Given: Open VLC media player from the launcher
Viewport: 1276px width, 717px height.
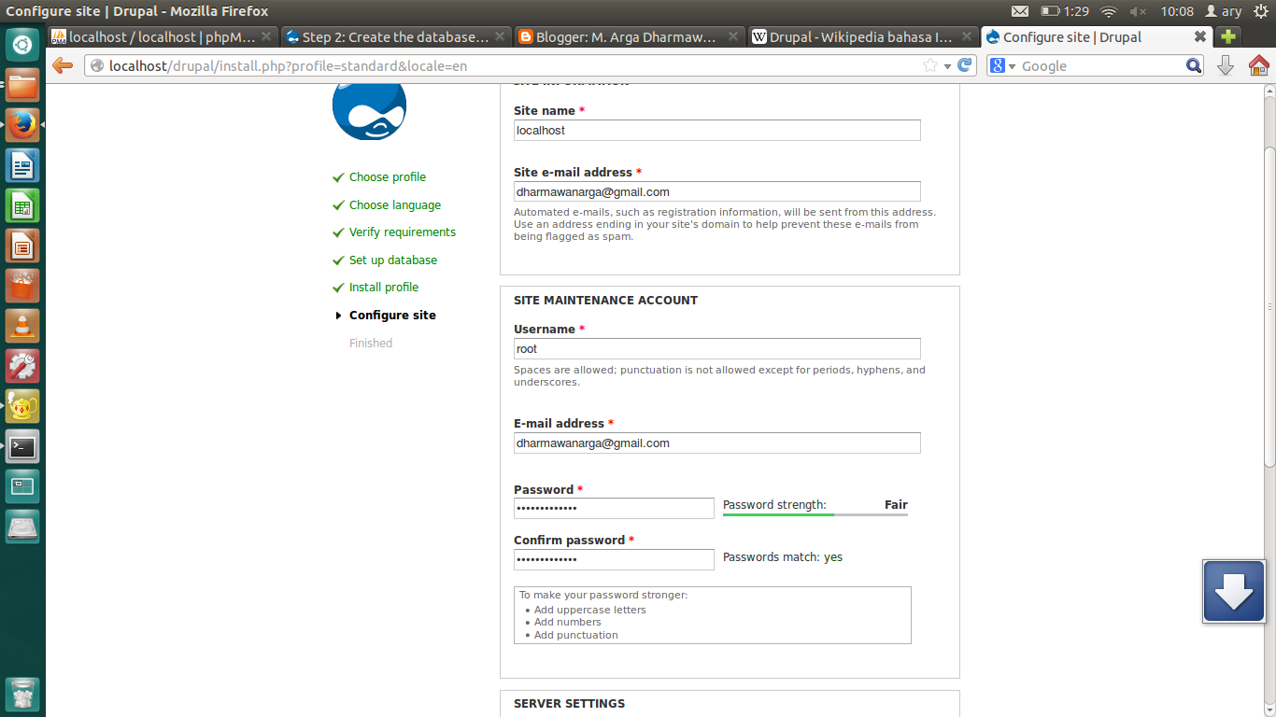Looking at the screenshot, I should (x=22, y=326).
